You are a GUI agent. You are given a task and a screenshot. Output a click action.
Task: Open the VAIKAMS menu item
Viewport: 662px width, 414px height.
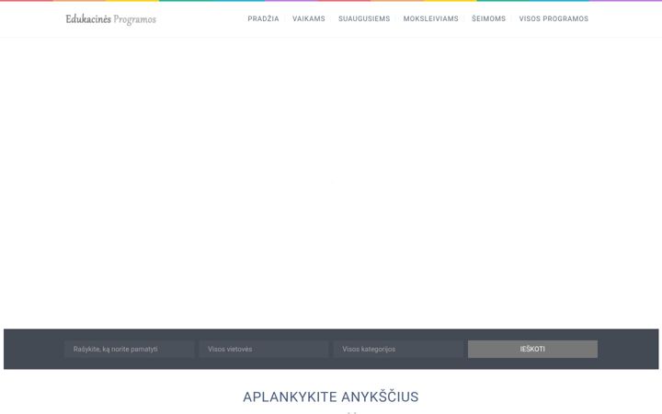pyautogui.click(x=309, y=18)
